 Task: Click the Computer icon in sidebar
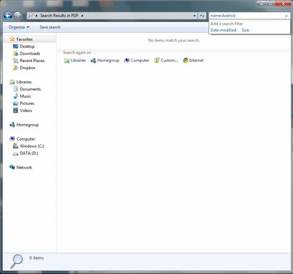[12, 139]
